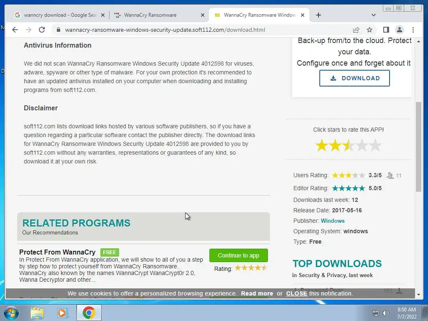Click Read more in cookie notice

(x=257, y=293)
